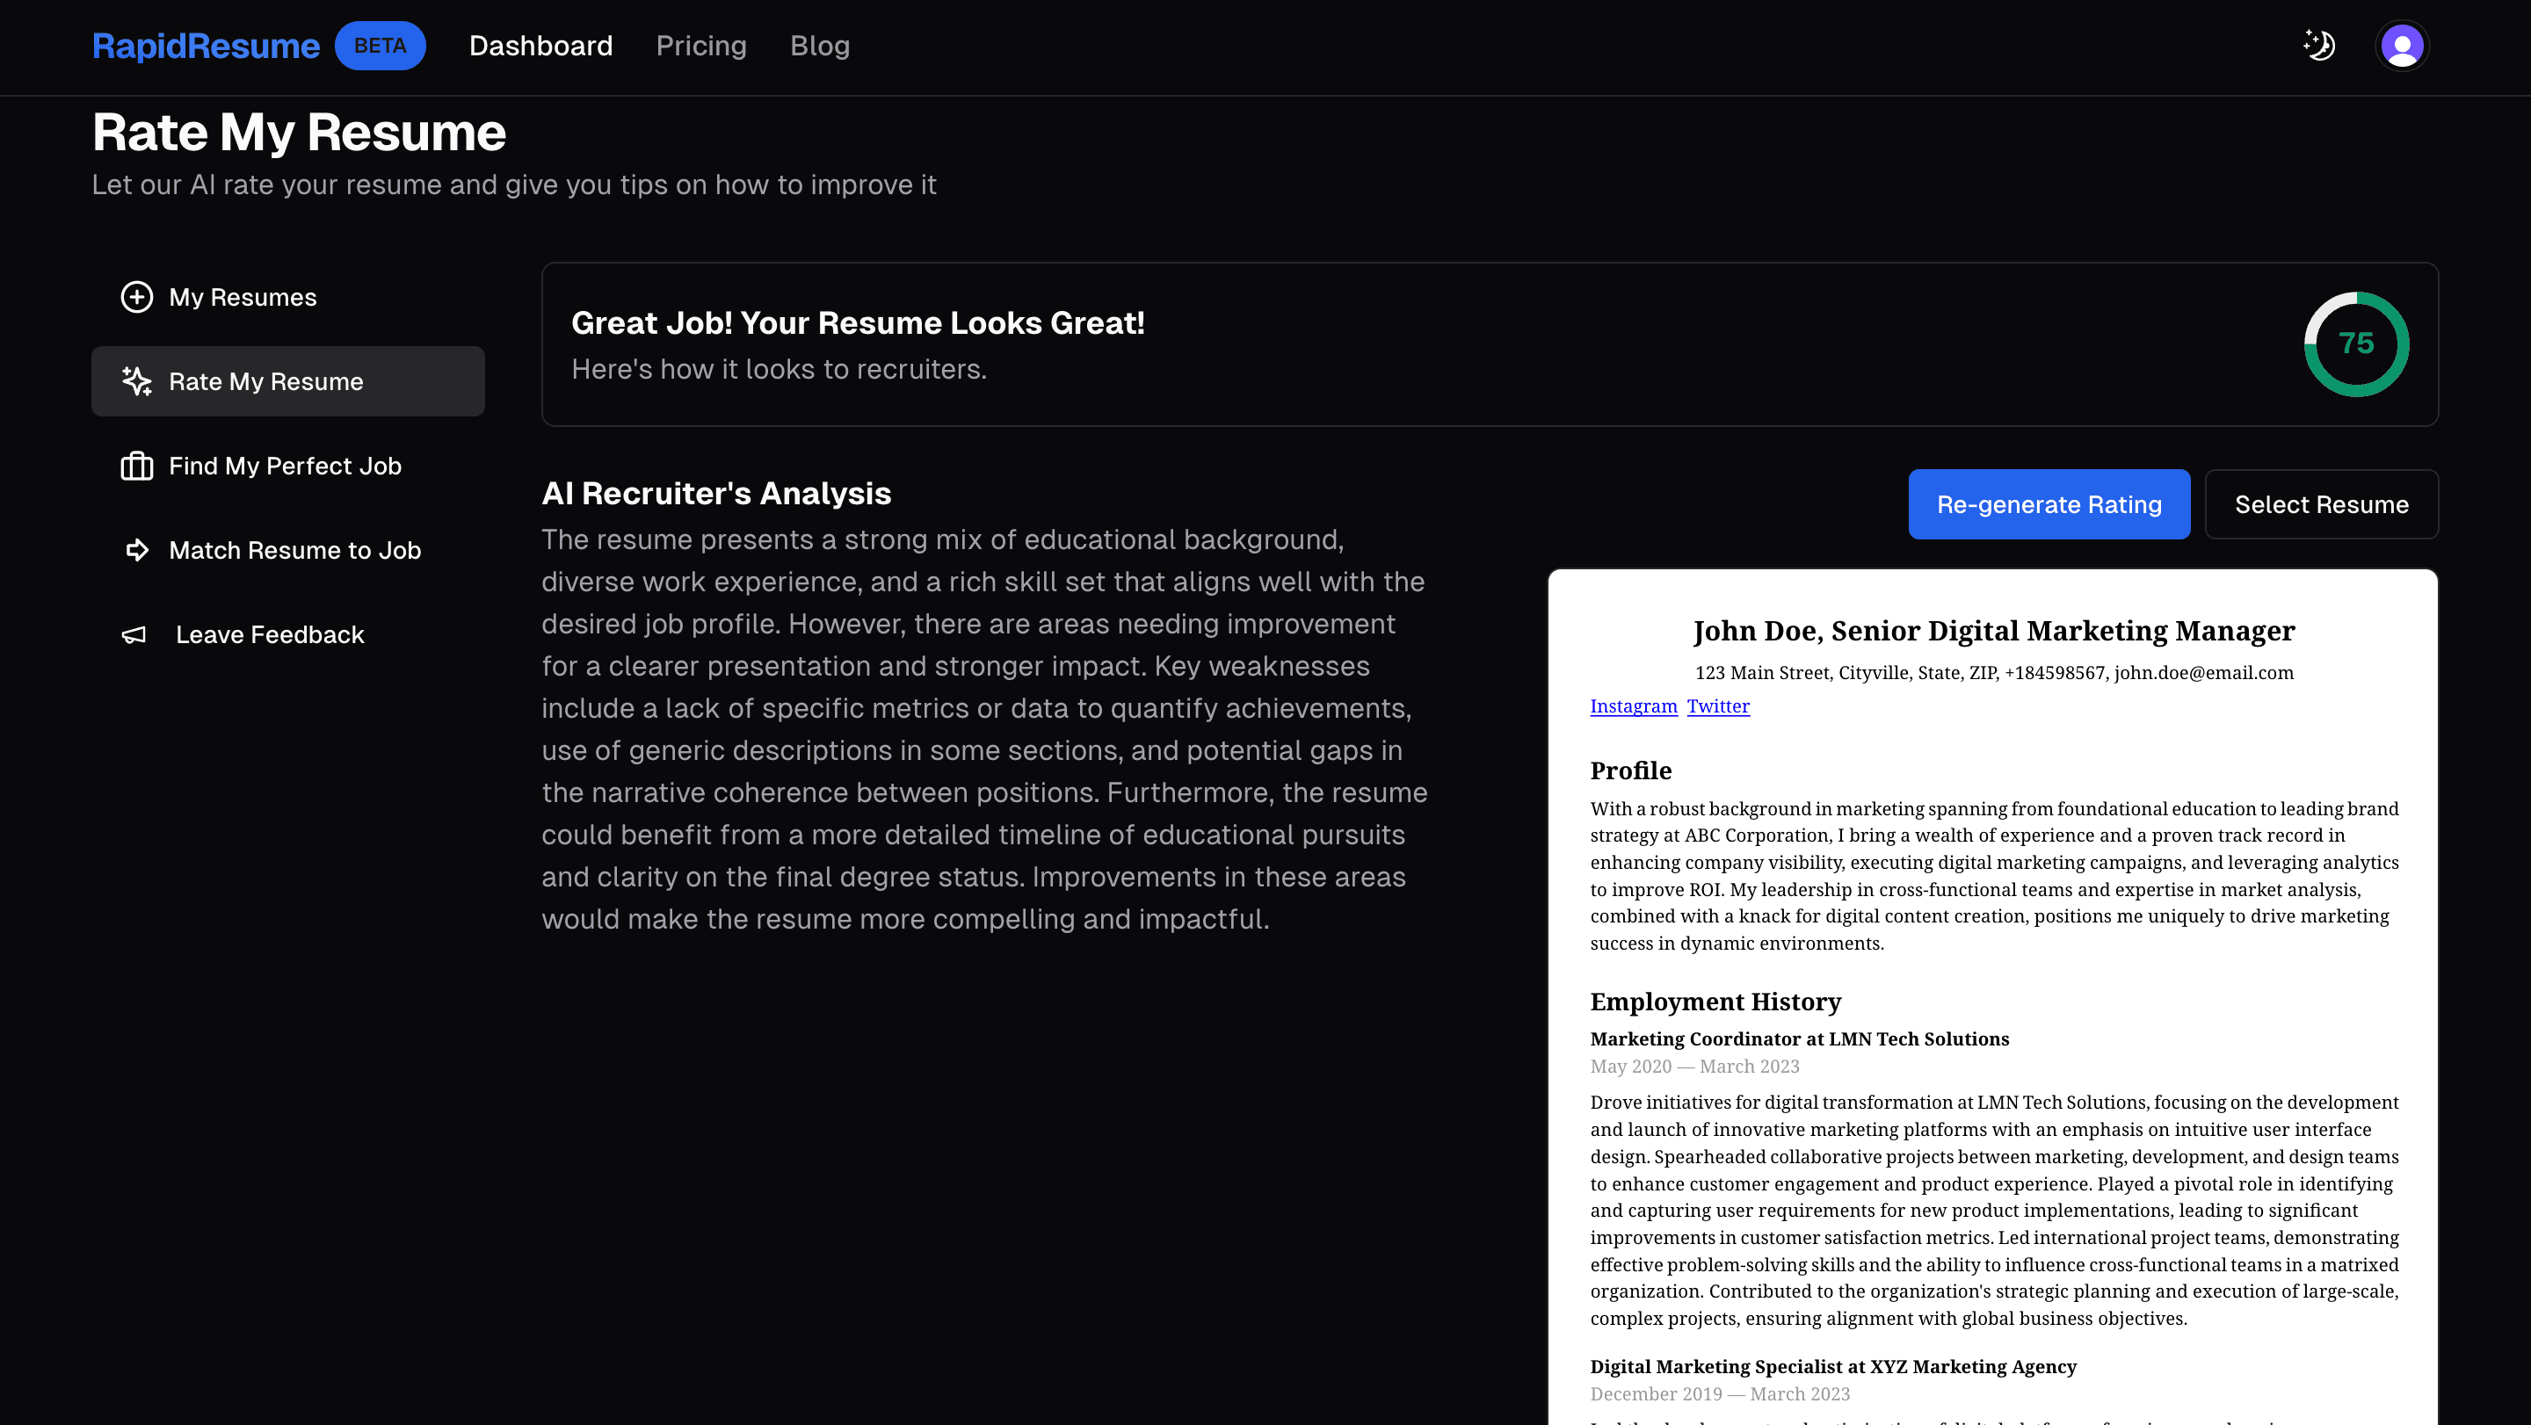Select Find My Perfect Job in the sidebar
The height and width of the screenshot is (1425, 2531).
click(285, 466)
